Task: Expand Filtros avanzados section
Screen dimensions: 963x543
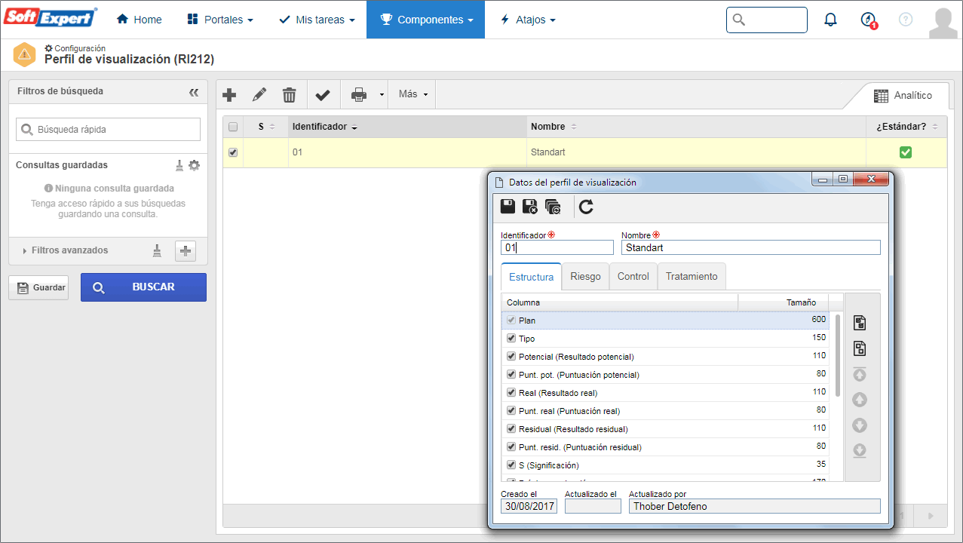Action: (66, 250)
